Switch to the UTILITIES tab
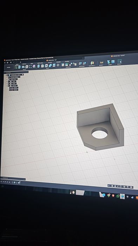The image size is (138, 246). click(67, 62)
